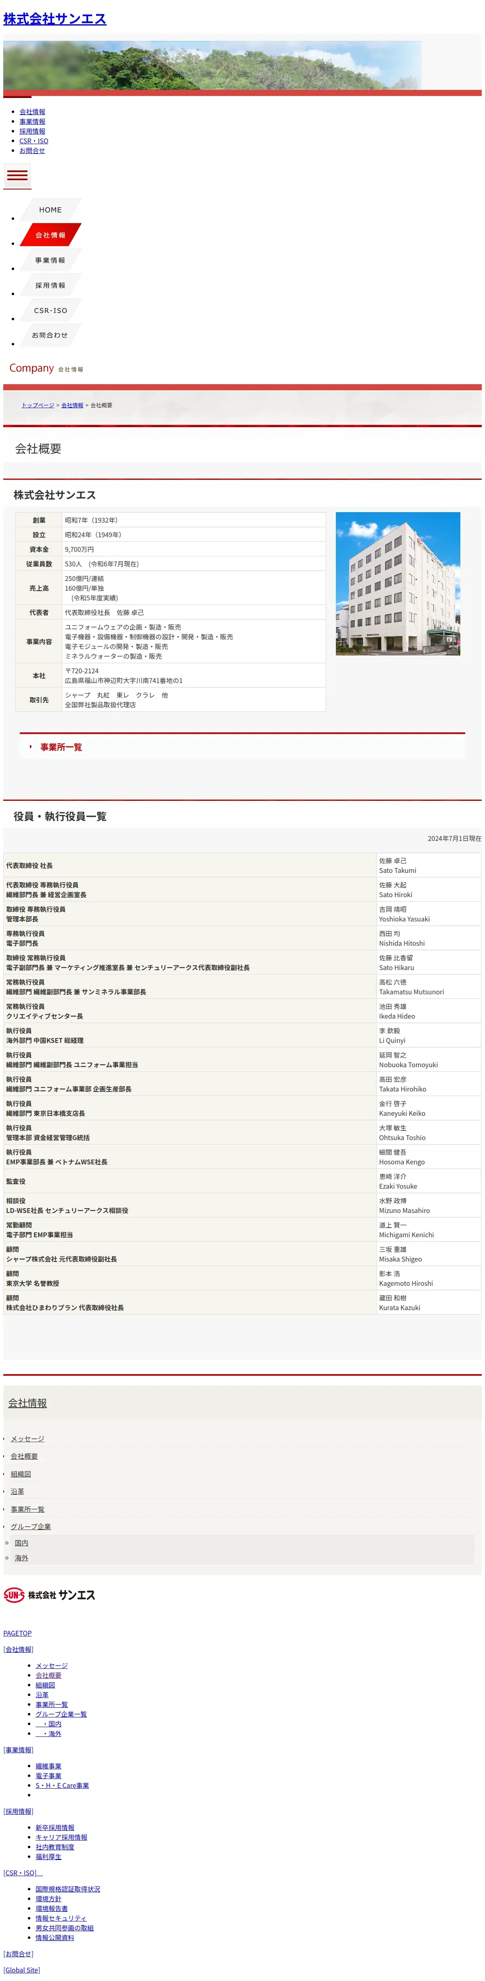The image size is (485, 1981).
Task: Select the HOME navigation tab
Action: pos(51,210)
